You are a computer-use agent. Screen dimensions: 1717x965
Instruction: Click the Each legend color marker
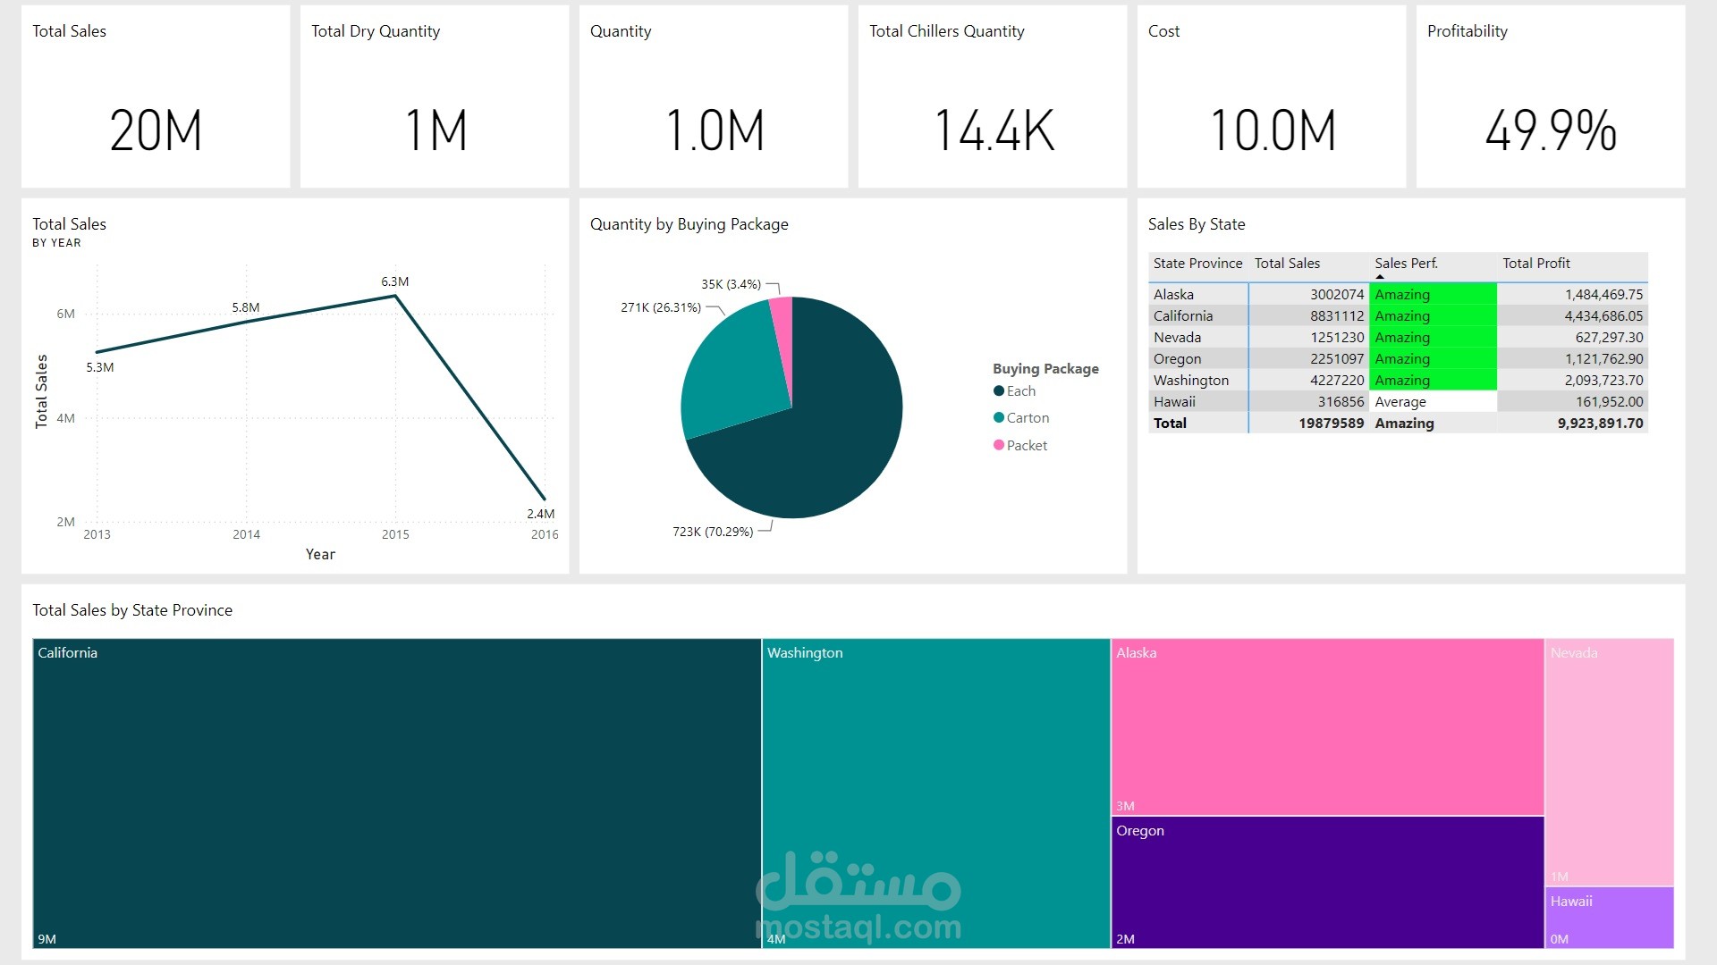coord(999,390)
